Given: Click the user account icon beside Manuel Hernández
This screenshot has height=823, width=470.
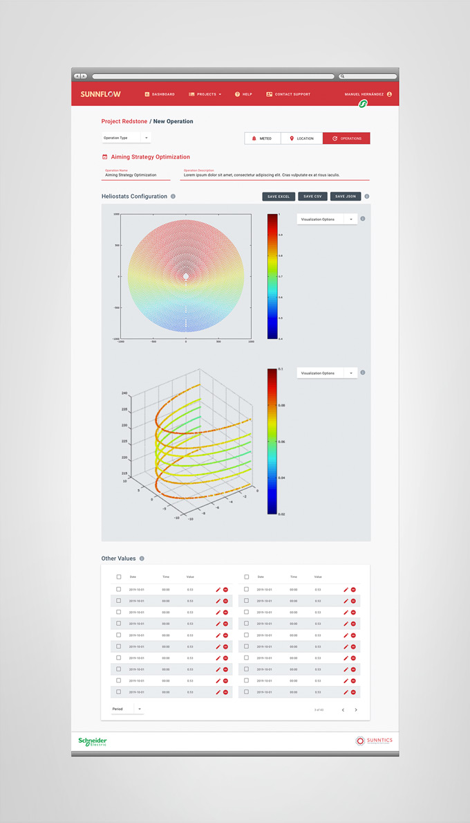Looking at the screenshot, I should 390,94.
